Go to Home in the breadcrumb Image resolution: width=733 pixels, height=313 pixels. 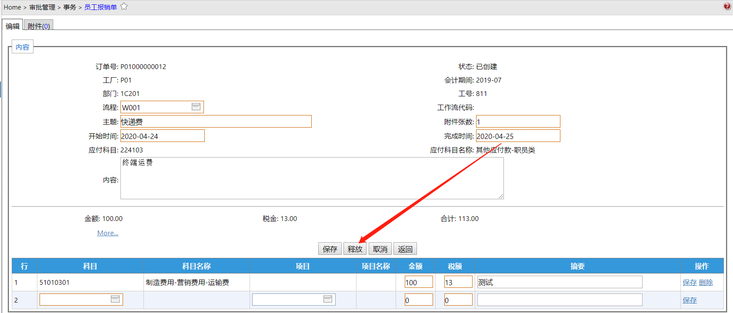coord(12,7)
